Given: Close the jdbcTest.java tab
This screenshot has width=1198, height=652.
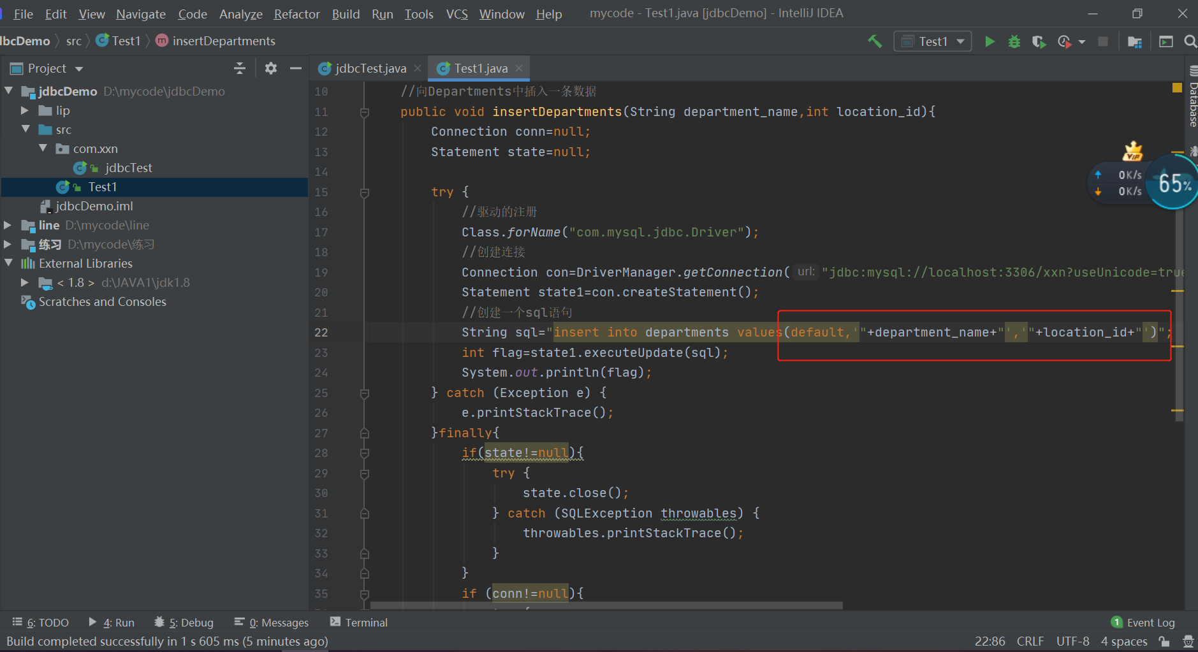Looking at the screenshot, I should 418,68.
